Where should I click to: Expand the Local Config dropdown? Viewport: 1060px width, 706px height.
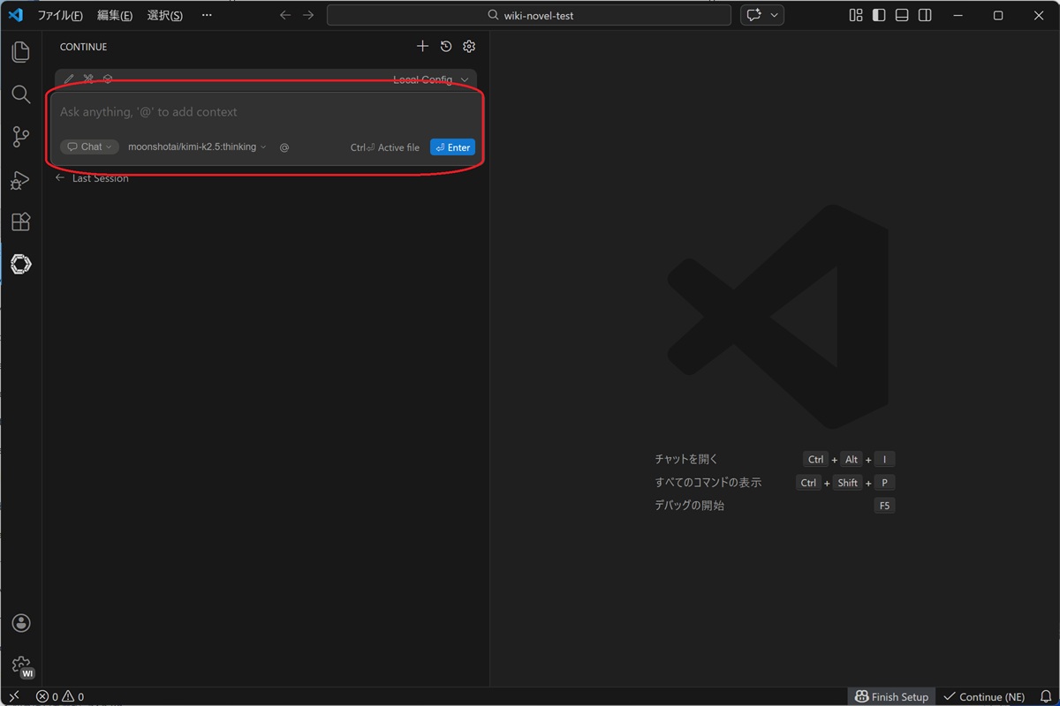[x=430, y=80]
